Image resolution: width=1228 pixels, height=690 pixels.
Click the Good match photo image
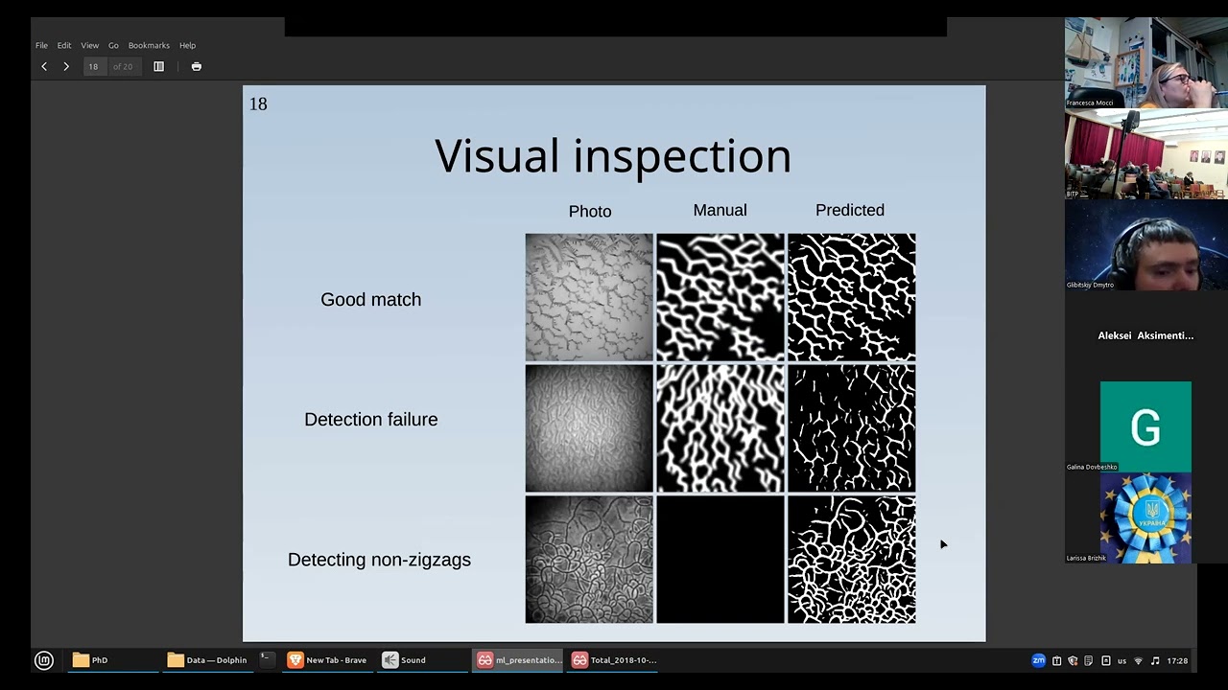point(589,297)
